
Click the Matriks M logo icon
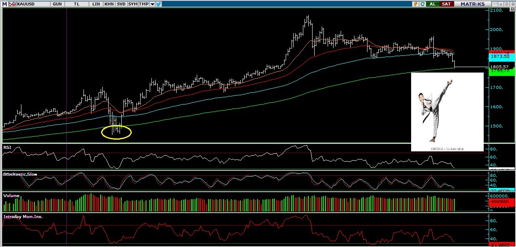click(5, 4)
